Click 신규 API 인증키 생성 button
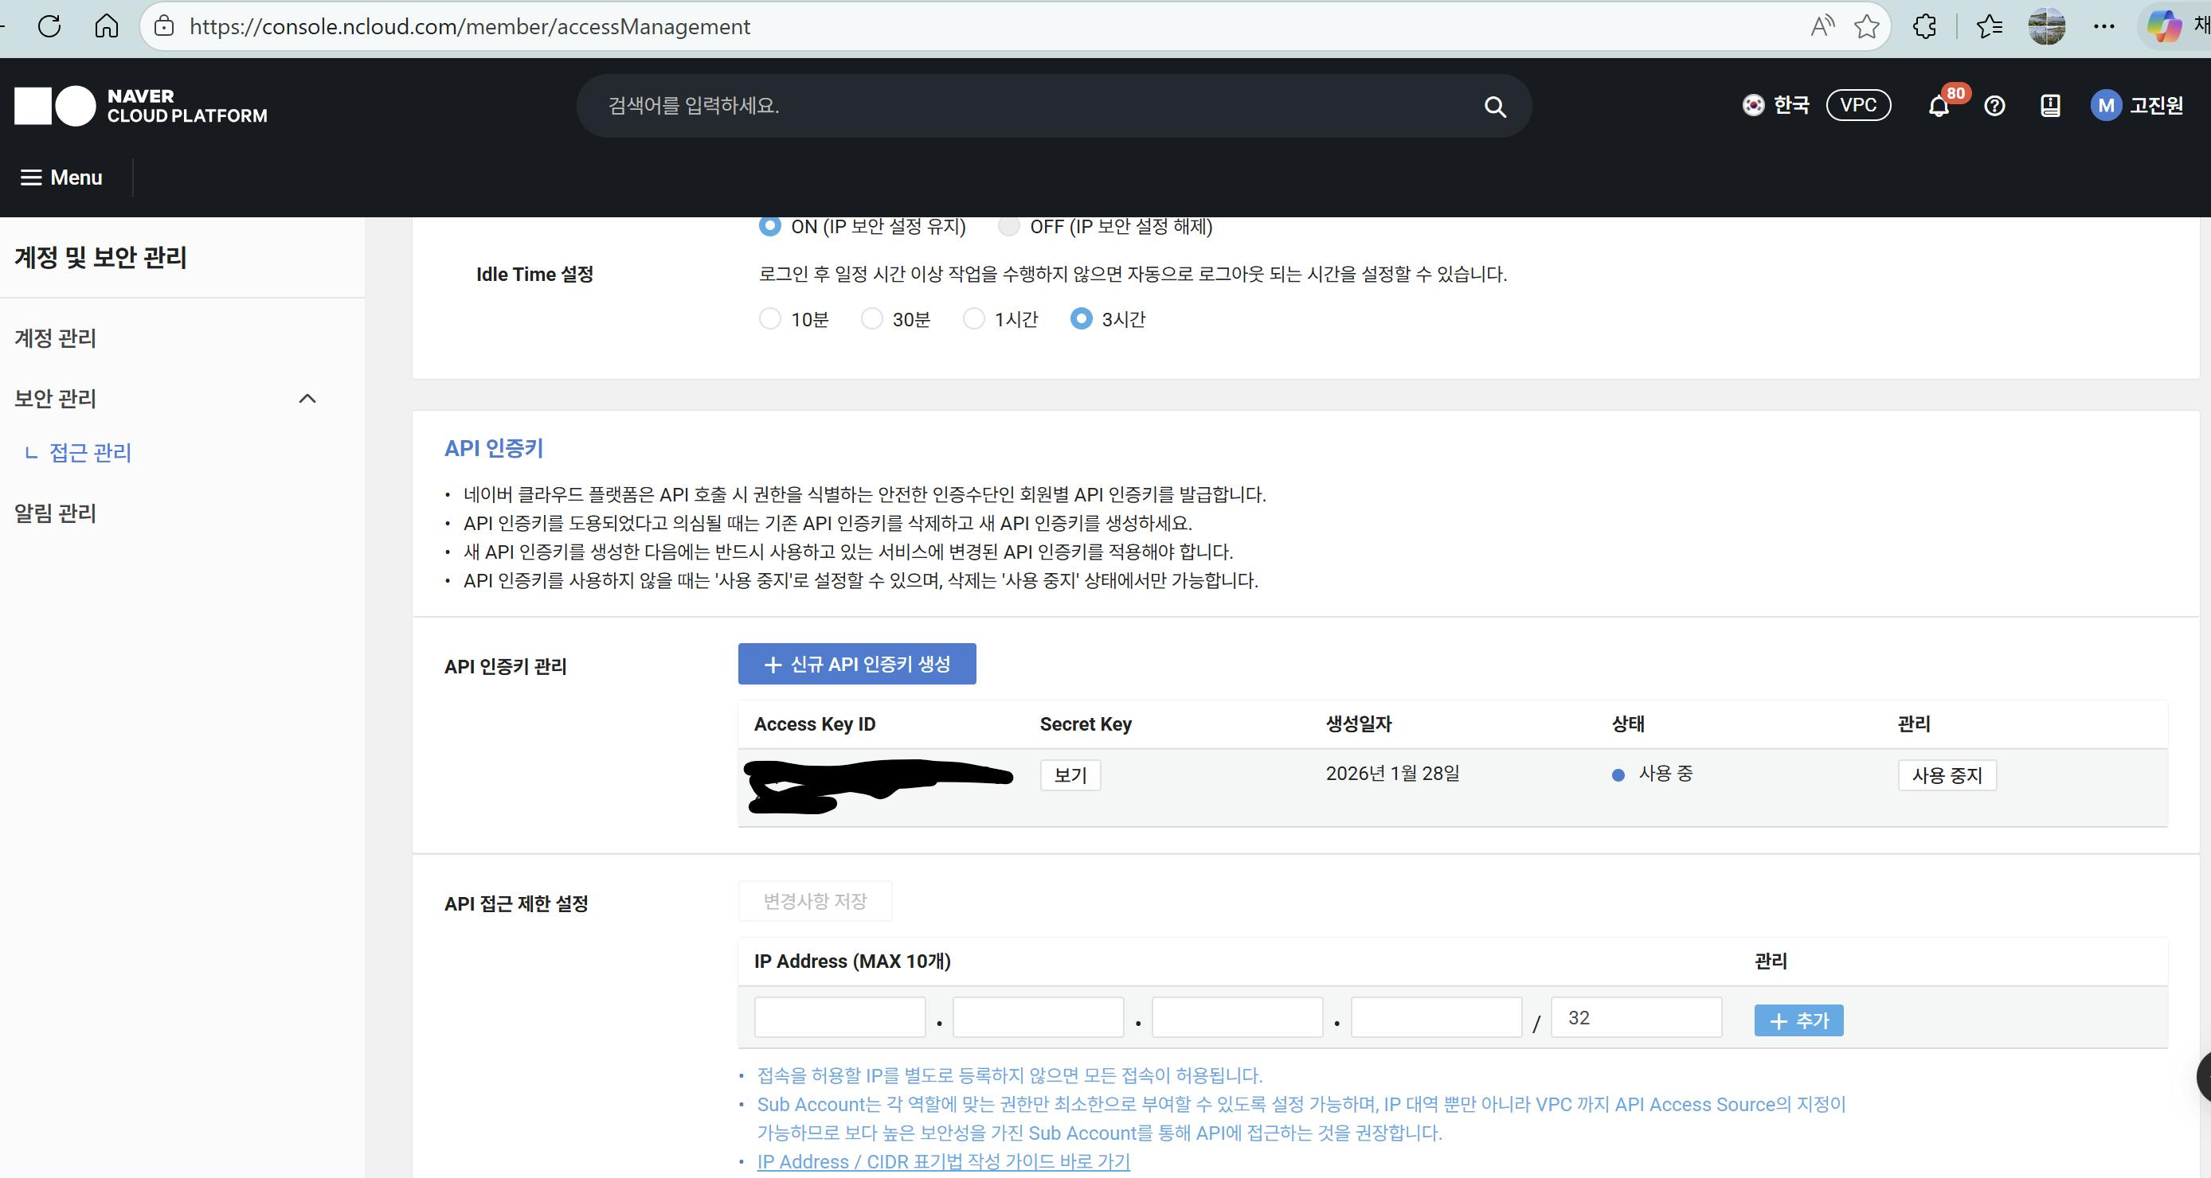This screenshot has height=1178, width=2211. click(x=856, y=664)
